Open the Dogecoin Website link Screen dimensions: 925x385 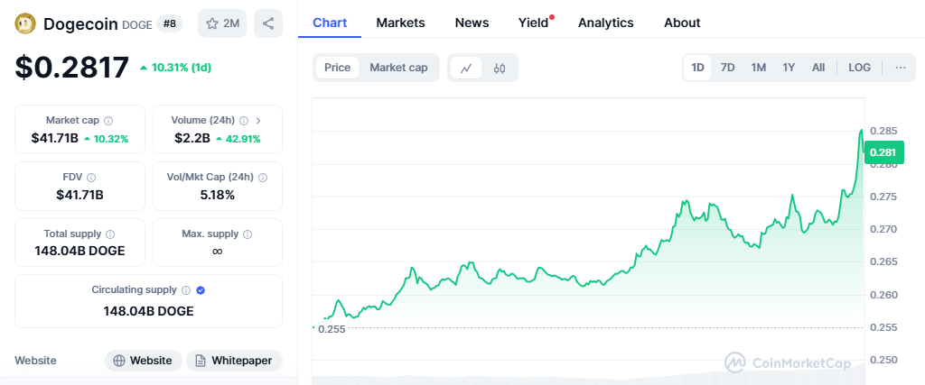[x=143, y=361]
